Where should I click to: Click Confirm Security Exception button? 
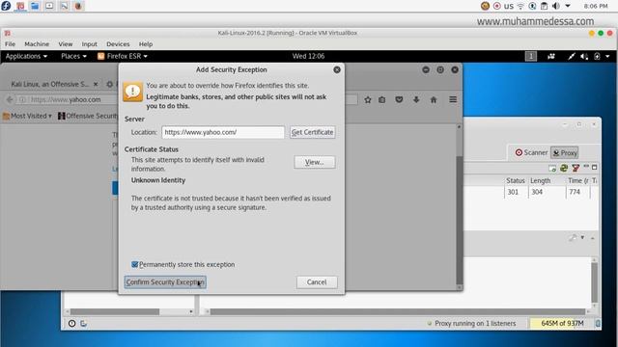(x=165, y=282)
